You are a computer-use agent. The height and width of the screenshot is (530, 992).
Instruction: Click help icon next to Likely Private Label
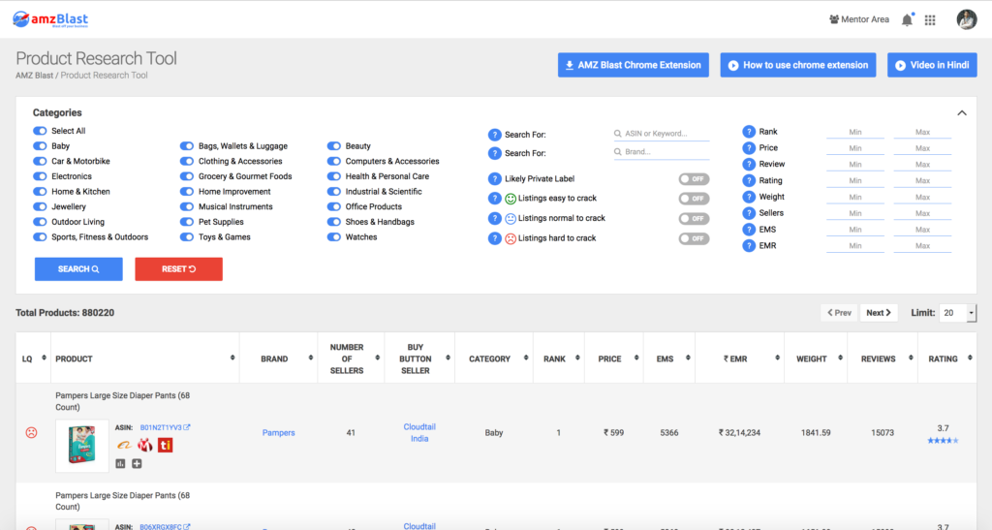(x=494, y=179)
